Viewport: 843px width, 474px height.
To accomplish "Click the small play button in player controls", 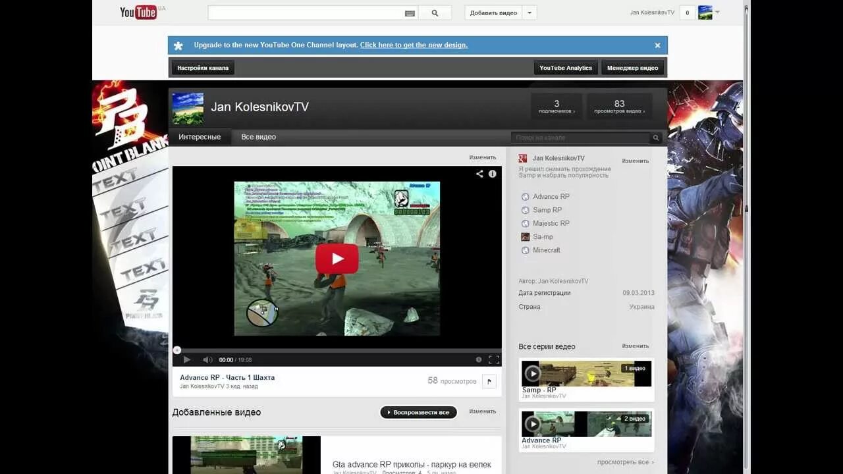I will click(187, 359).
